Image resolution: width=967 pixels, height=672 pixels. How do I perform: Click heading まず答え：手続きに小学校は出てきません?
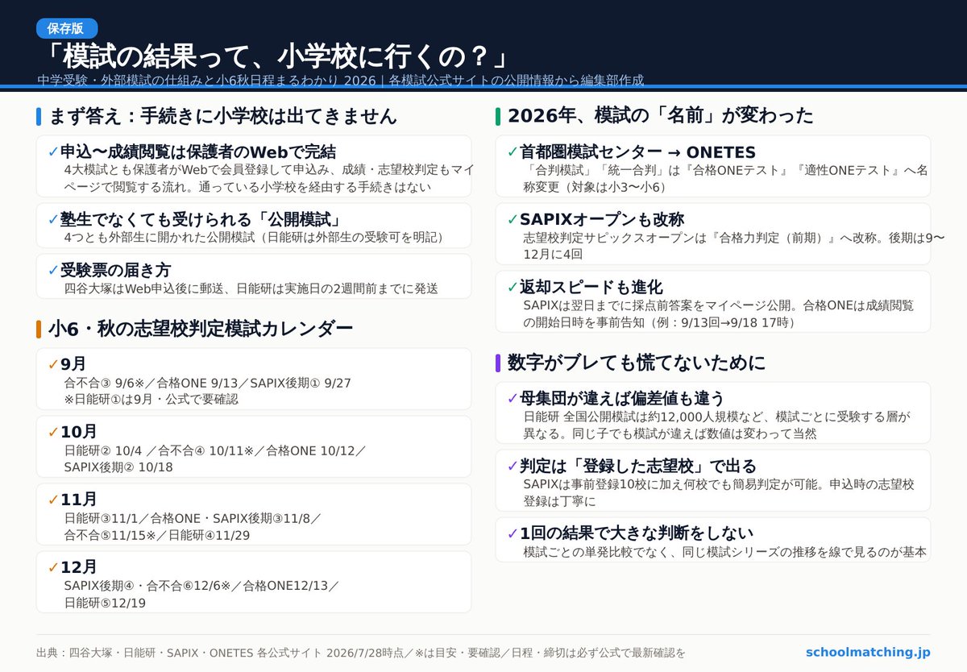point(223,116)
